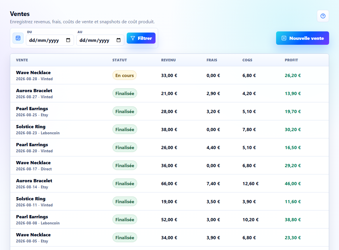The width and height of the screenshot is (339, 250).
Task: Open the Pearl Earrings sale dated 2026-08-25
Action: [x=169, y=111]
